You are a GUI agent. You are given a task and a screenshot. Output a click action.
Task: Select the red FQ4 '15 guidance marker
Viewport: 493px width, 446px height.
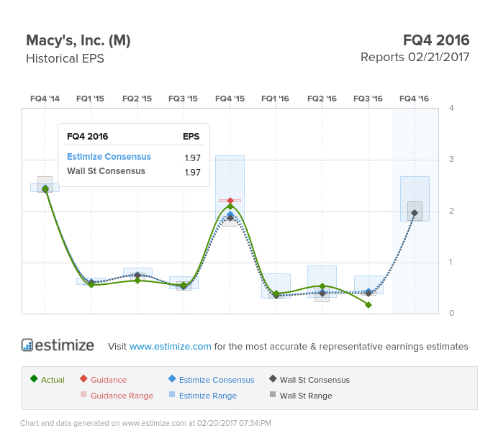230,201
